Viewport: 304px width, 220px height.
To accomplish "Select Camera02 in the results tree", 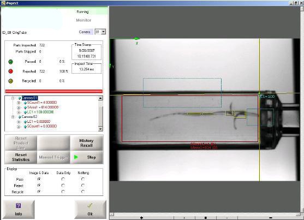I will [x=29, y=117].
